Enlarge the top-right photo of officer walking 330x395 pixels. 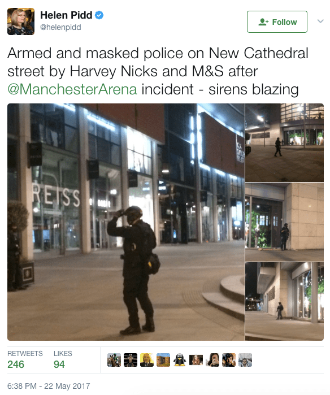click(x=284, y=142)
